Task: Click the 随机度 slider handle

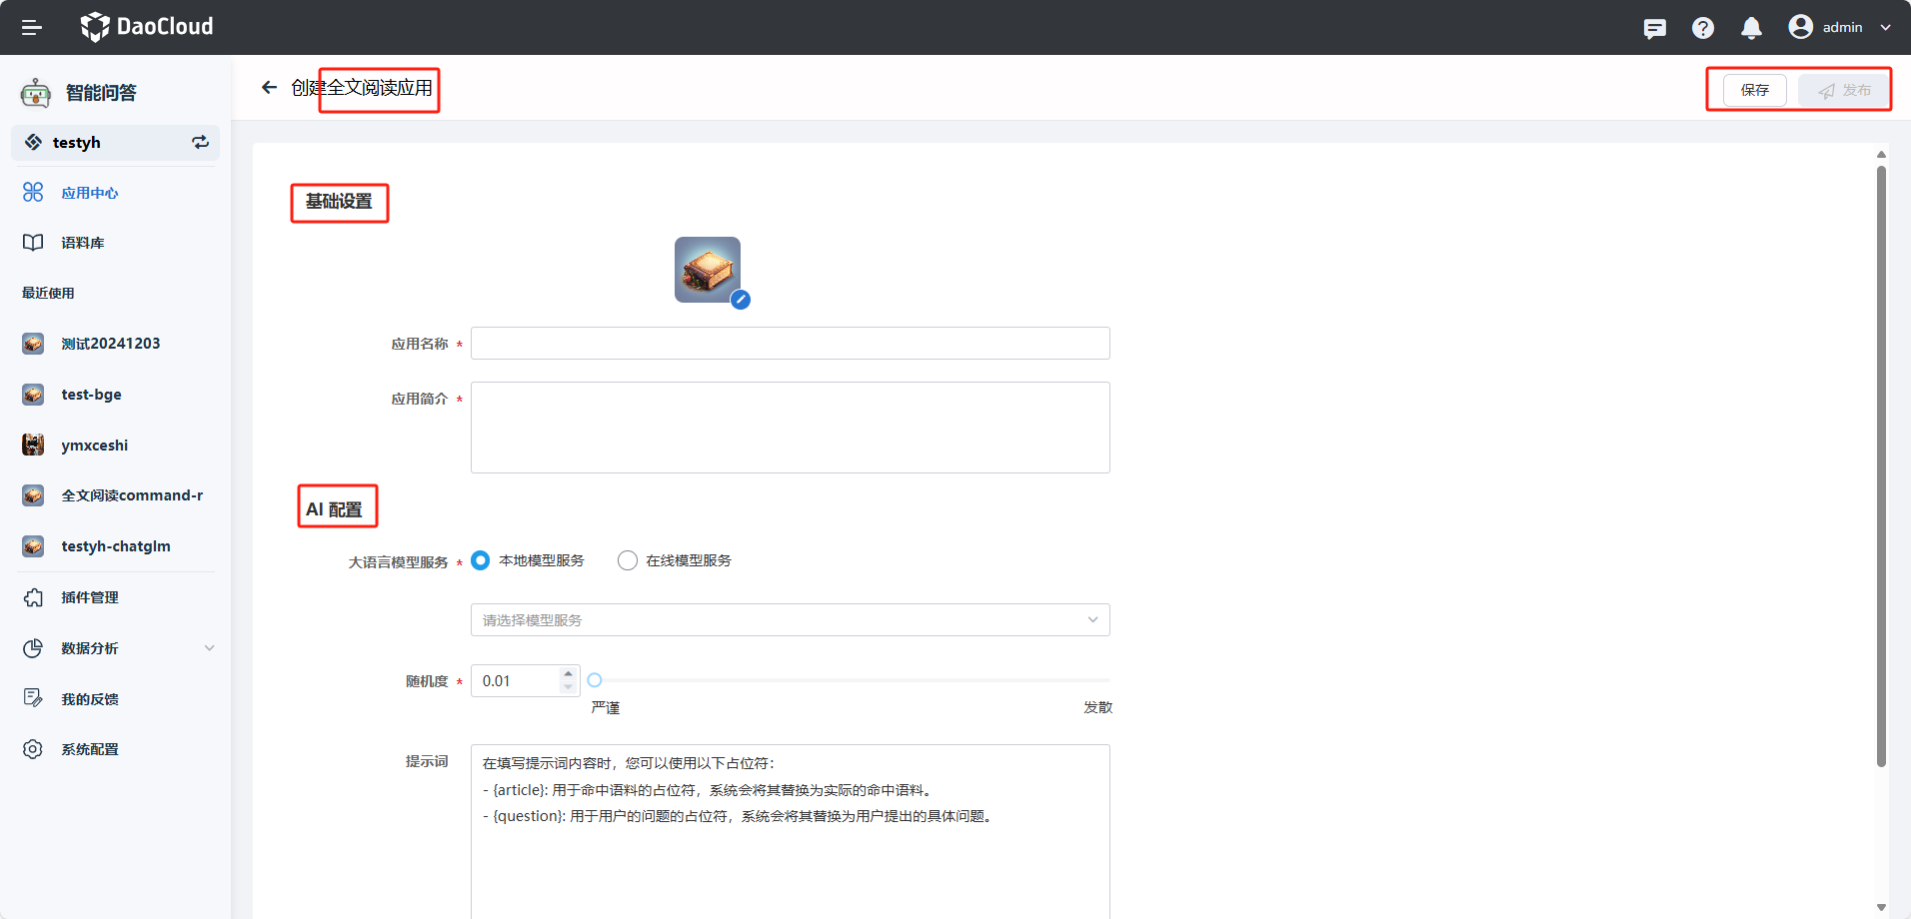Action: pyautogui.click(x=595, y=679)
